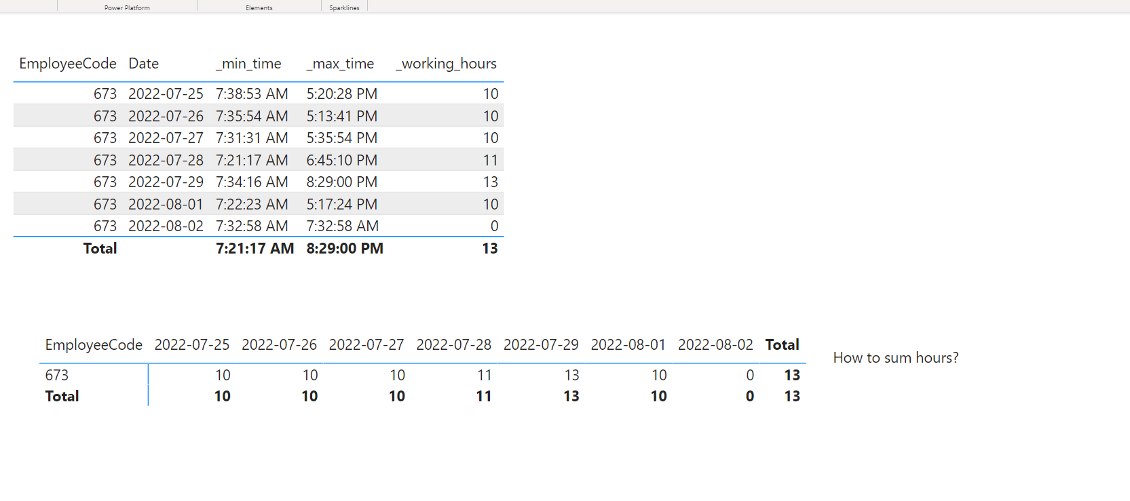Viewport: 1130px width, 501px height.
Task: Click the 2022-07-28 matrix column header
Action: tap(454, 344)
